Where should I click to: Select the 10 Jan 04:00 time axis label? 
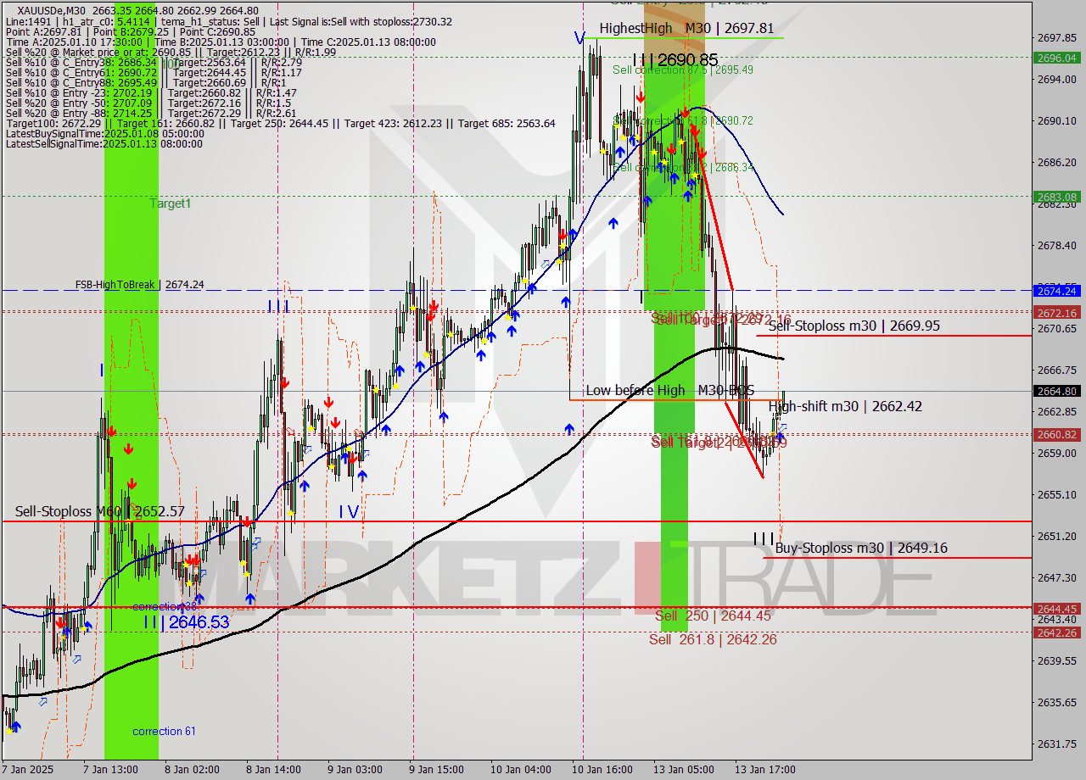519,770
